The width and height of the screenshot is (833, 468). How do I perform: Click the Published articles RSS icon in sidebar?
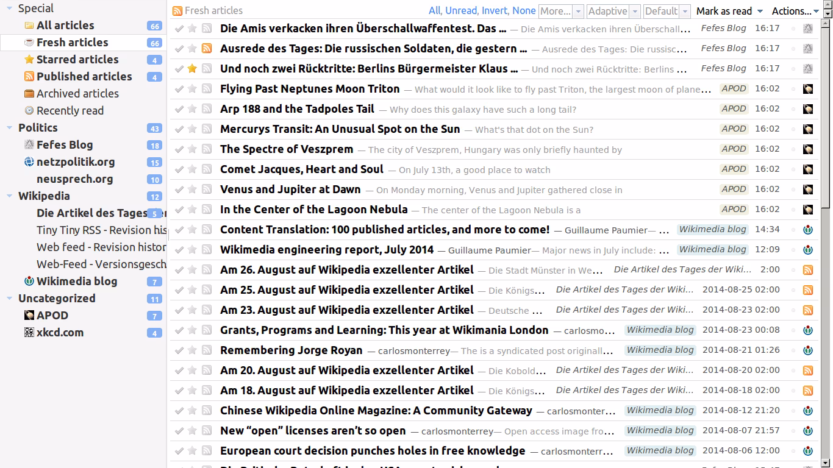click(29, 77)
